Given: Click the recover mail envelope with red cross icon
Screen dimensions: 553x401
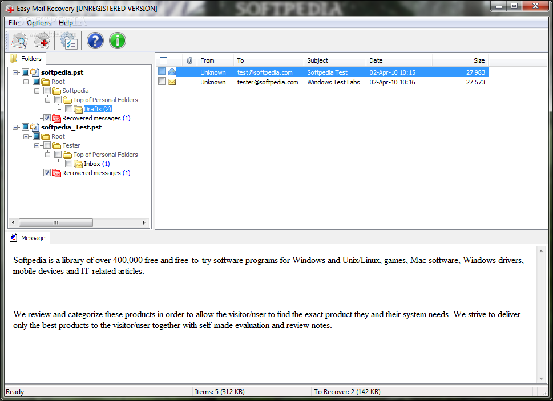Looking at the screenshot, I should click(42, 40).
